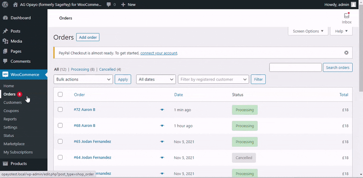The image size is (363, 178).
Task: Click the Add order button
Action: [88, 37]
